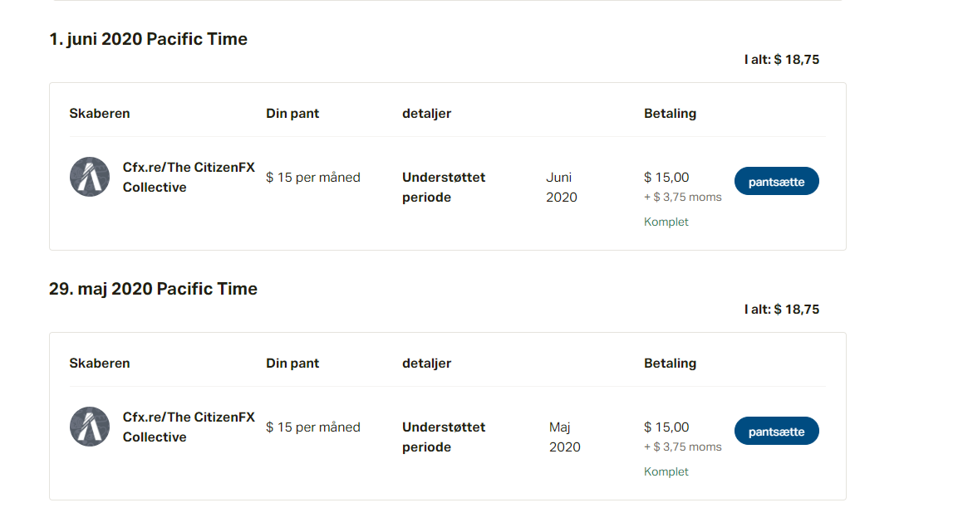Click the 29. maj 2020 Pacific Time heading
963x532 pixels.
coord(153,289)
